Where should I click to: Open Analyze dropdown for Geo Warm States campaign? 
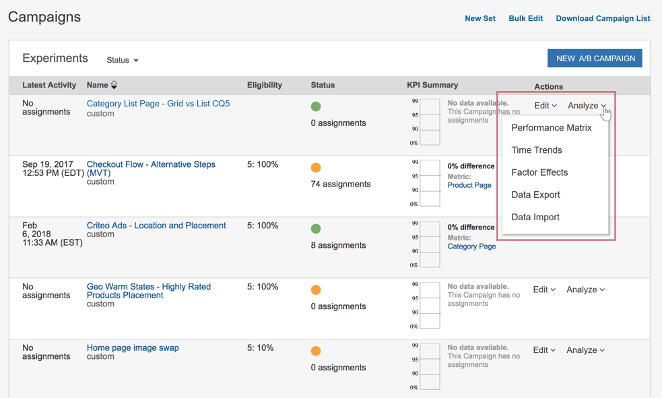(585, 290)
